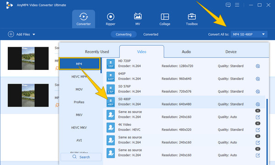The image size is (275, 165).
Task: Switch to the Audio format tab
Action: [186, 52]
